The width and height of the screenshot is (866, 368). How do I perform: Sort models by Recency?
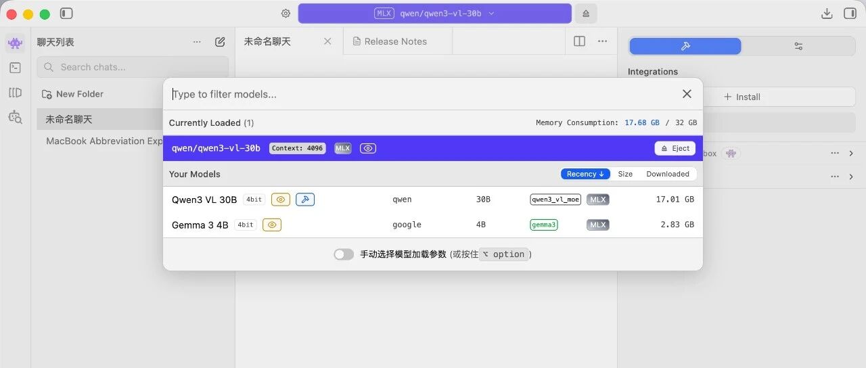[x=585, y=174]
